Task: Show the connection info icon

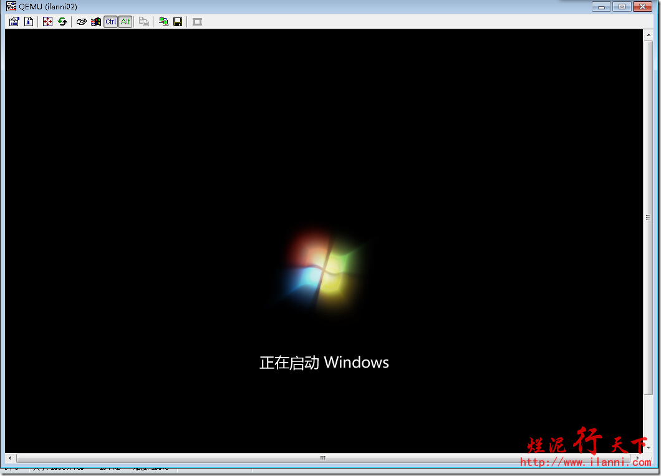Action: tap(29, 22)
